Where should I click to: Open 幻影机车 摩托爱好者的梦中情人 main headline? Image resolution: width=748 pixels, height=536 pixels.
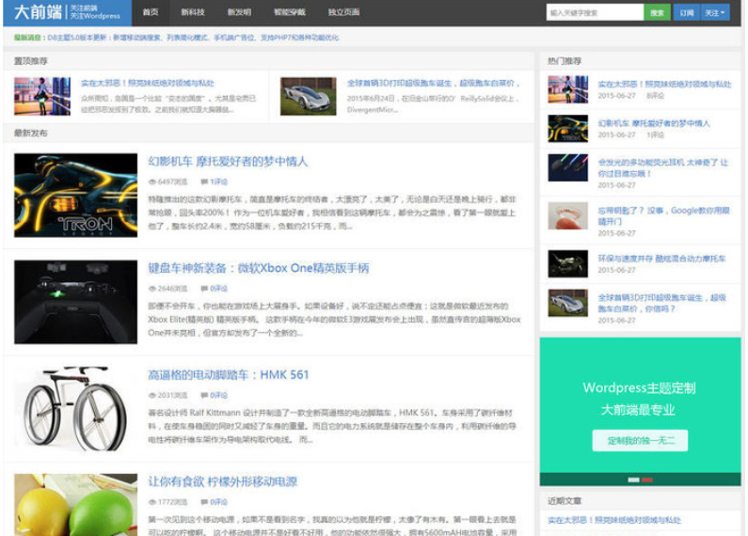228,162
